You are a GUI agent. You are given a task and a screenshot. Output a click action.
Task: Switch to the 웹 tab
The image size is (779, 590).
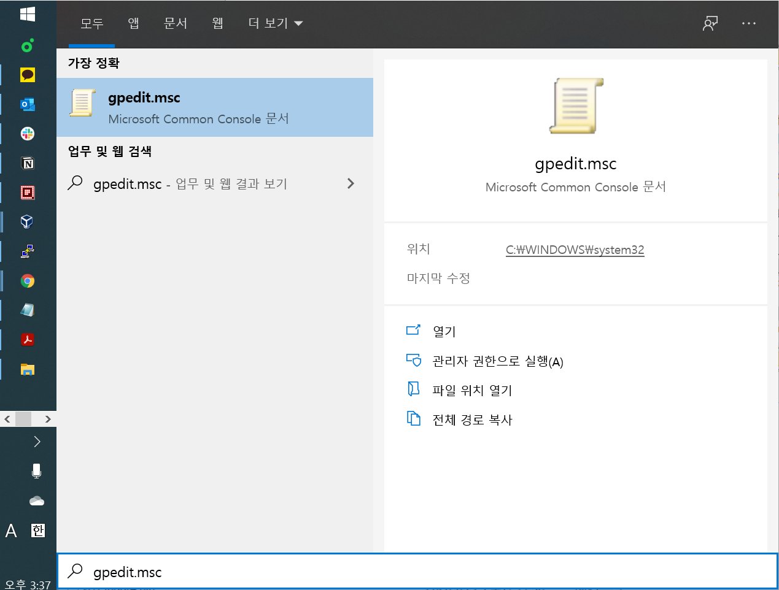[218, 23]
